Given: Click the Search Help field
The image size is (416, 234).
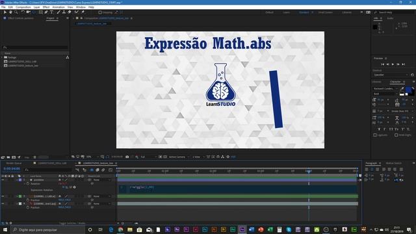Looking at the screenshot, I should point(395,12).
